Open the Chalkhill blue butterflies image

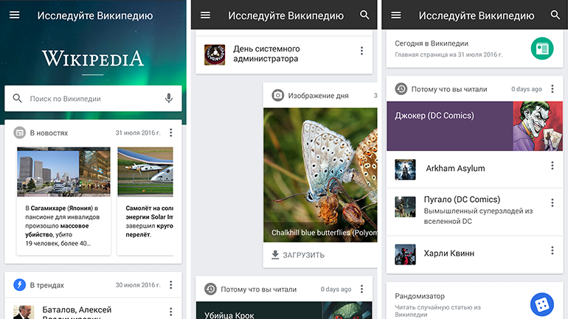(320, 175)
